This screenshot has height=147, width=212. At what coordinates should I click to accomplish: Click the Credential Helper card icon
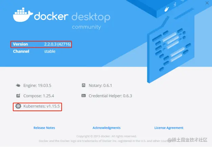tap(84, 96)
